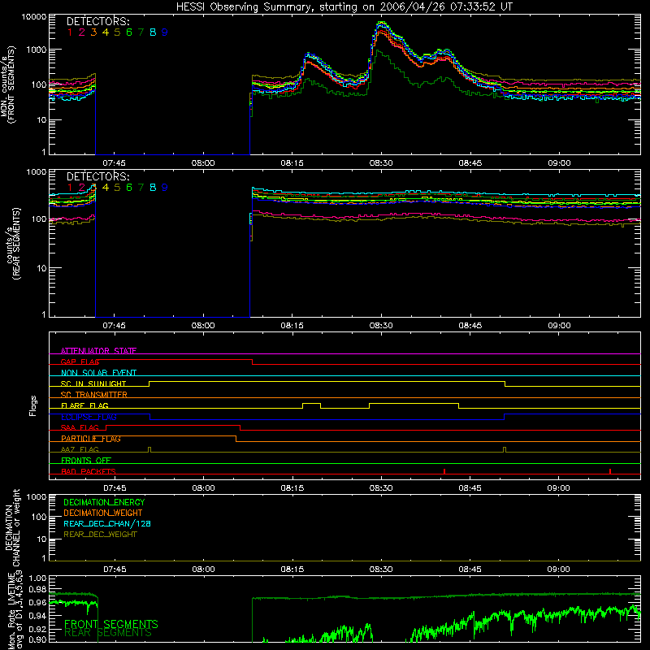Click the 09:00 label under the front segments plot
The height and width of the screenshot is (650, 650).
click(559, 163)
